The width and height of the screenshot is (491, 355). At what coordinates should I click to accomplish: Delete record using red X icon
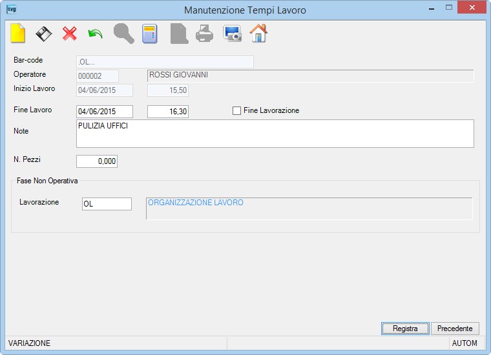pos(70,34)
